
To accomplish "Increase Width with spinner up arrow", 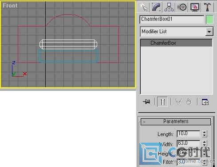I will [204, 142].
